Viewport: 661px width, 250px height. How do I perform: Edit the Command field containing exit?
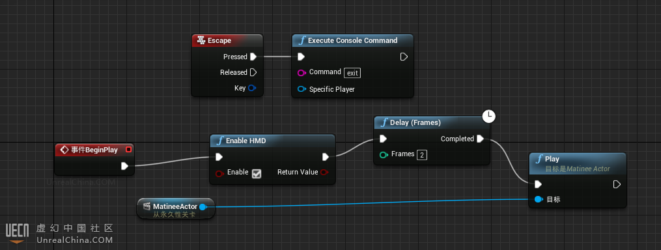[x=352, y=73]
